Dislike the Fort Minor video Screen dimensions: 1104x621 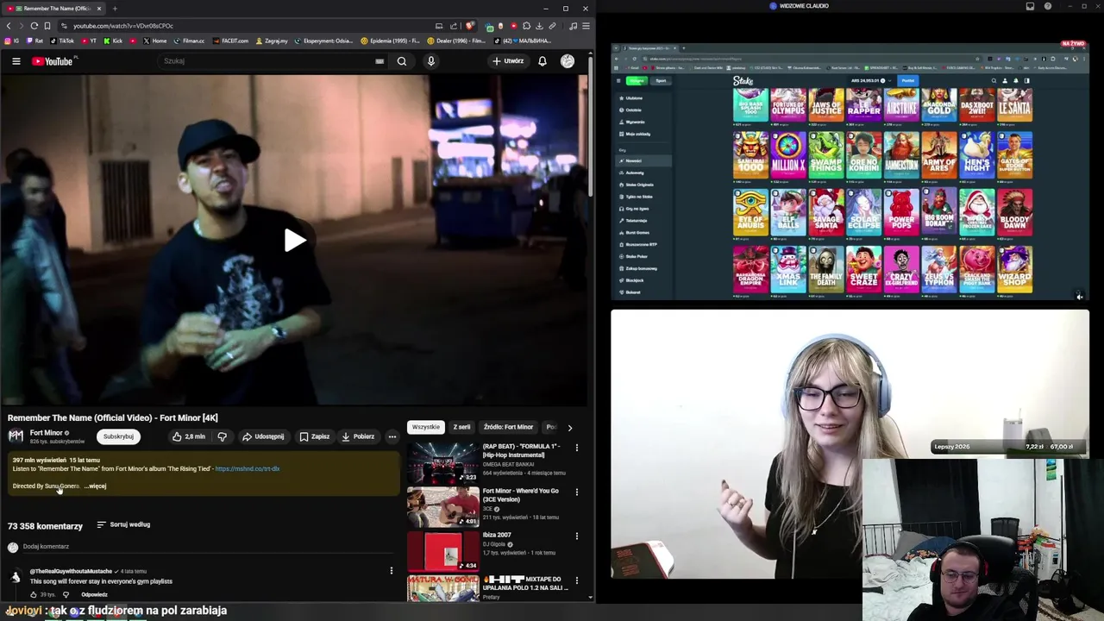pos(223,436)
